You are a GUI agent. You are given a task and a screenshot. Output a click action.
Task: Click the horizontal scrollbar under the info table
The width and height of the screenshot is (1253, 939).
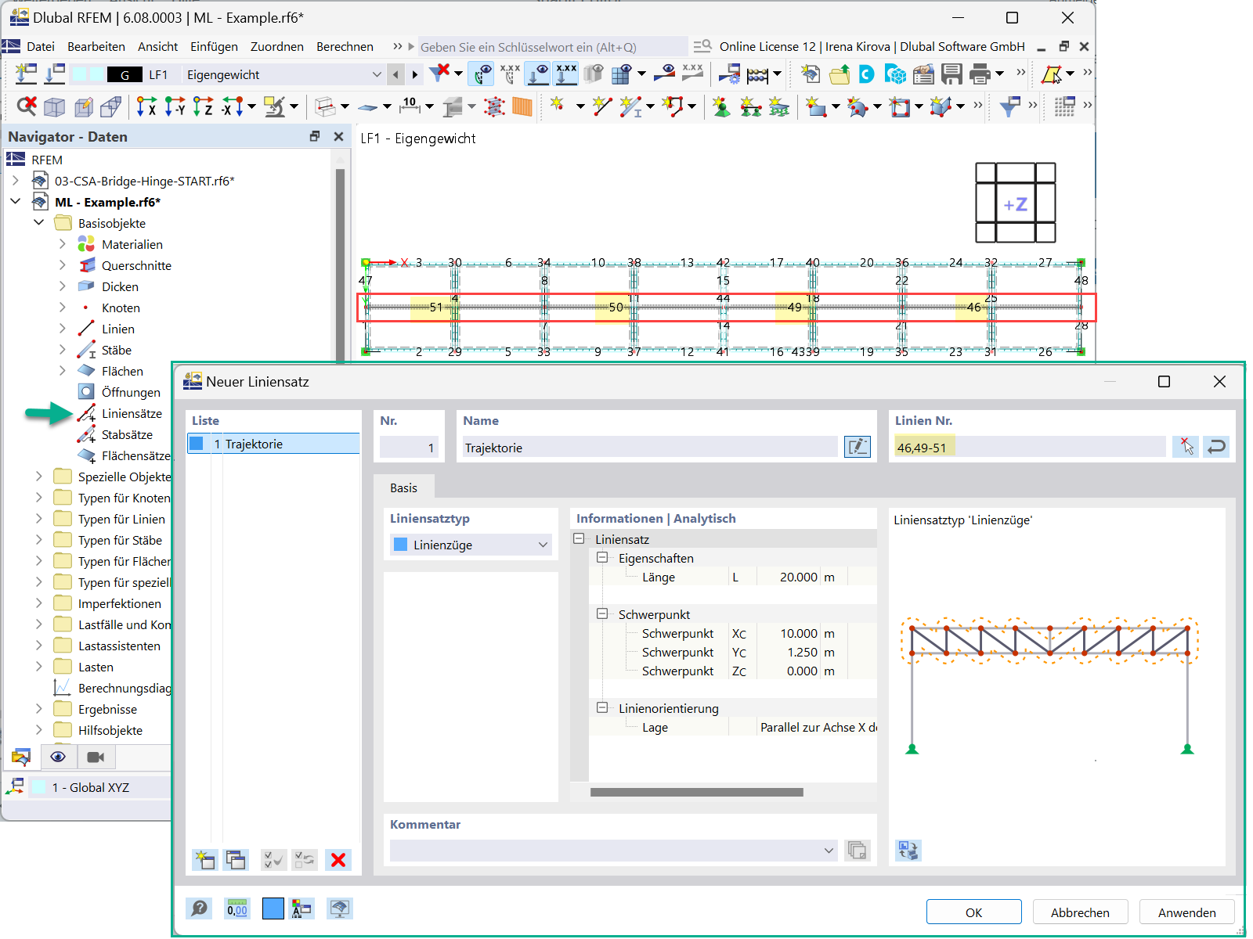[697, 792]
